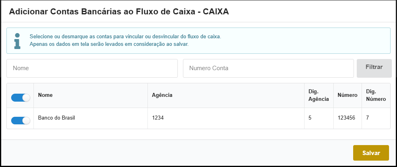
Task: Click the Número column header
Action: click(346, 95)
